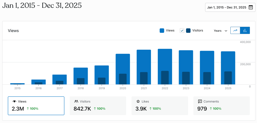Select the Views stats tab
Image resolution: width=257 pixels, height=123 pixels.
click(36, 106)
